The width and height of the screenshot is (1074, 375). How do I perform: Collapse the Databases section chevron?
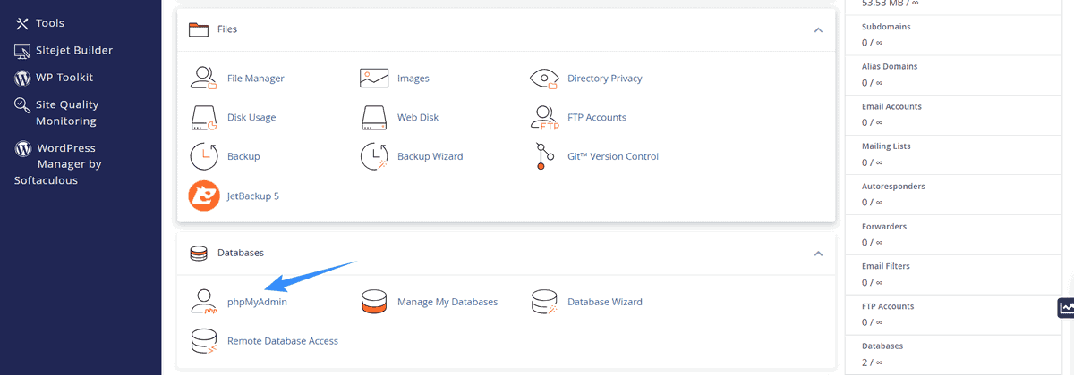[818, 254]
